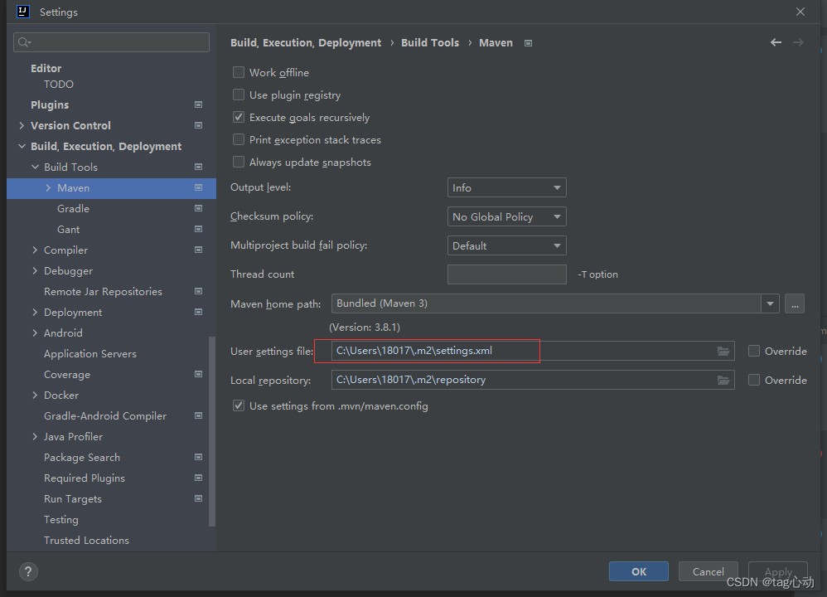Click Build, Execution, Deployment breadcrumb link

[x=306, y=43]
